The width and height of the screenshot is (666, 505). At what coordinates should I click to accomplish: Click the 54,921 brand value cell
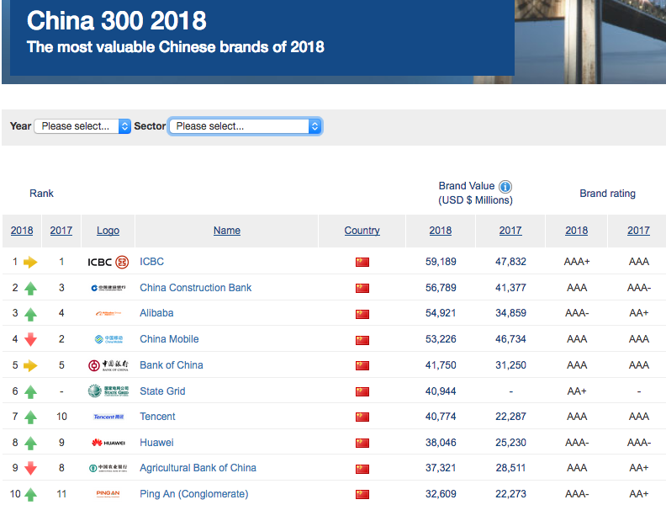[x=441, y=313]
